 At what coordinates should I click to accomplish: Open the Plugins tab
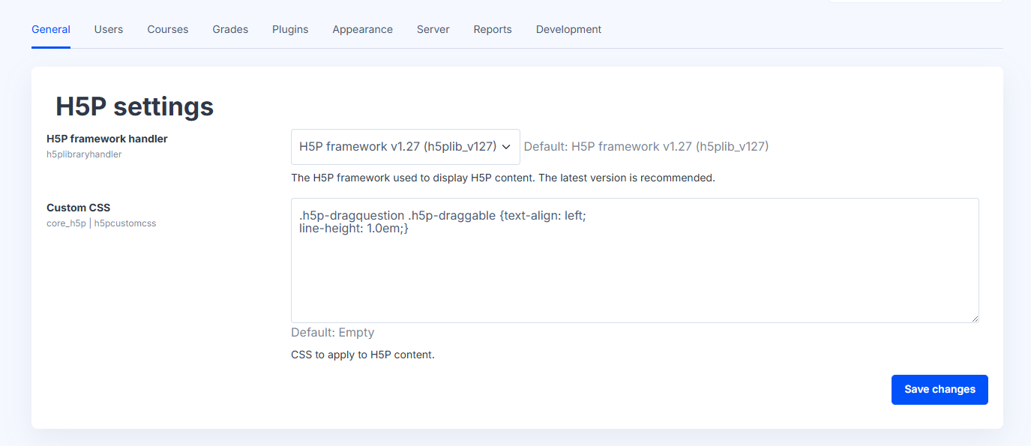tap(290, 29)
